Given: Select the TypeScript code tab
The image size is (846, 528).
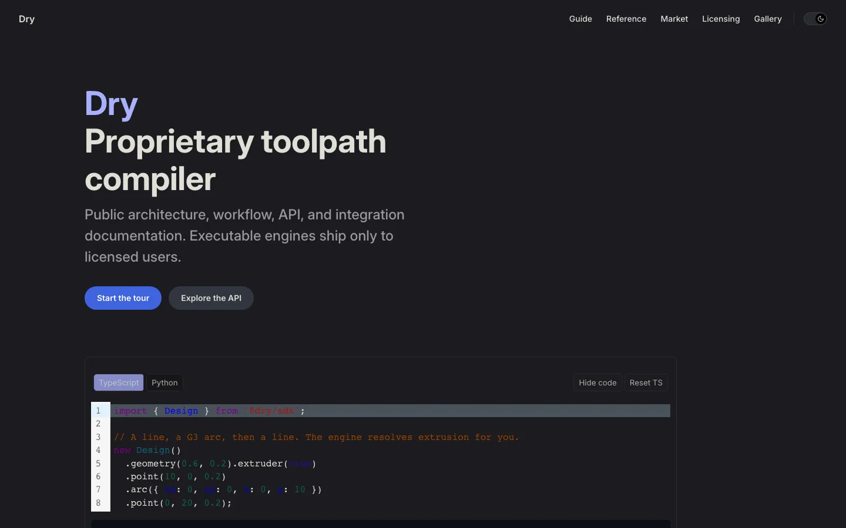Looking at the screenshot, I should pyautogui.click(x=119, y=383).
